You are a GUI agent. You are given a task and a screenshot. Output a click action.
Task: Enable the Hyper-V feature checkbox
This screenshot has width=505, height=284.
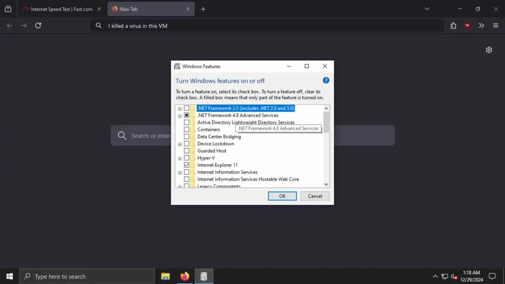point(187,158)
